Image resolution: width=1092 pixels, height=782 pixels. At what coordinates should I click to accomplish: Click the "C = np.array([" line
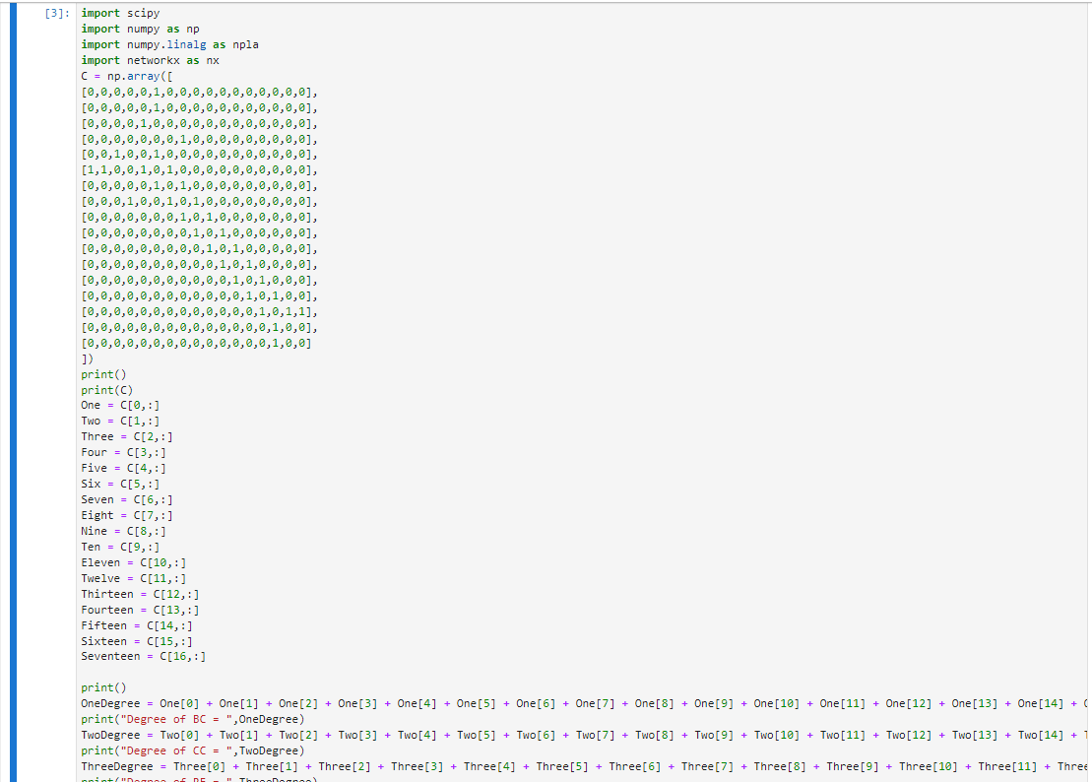[x=127, y=76]
